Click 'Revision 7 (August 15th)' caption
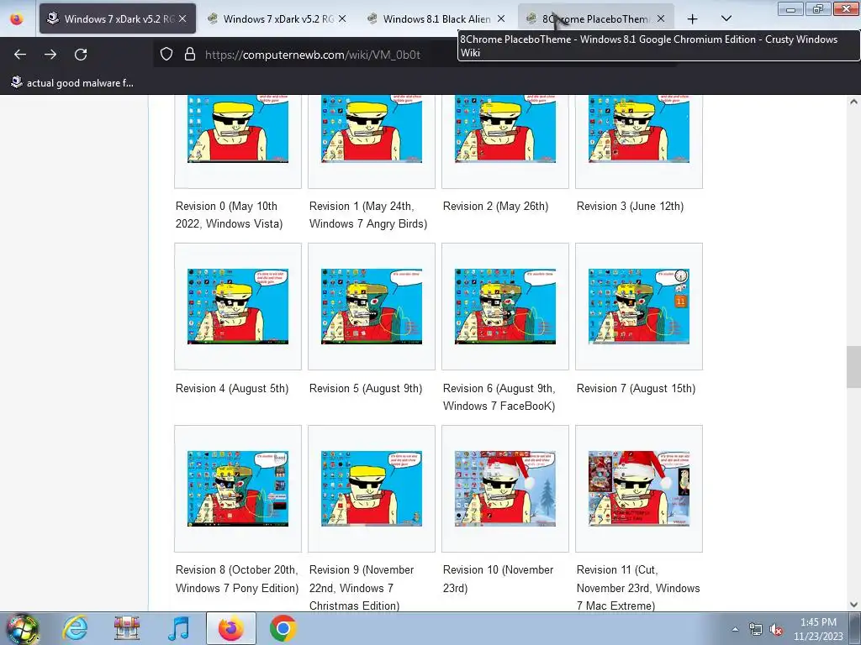 click(x=636, y=388)
